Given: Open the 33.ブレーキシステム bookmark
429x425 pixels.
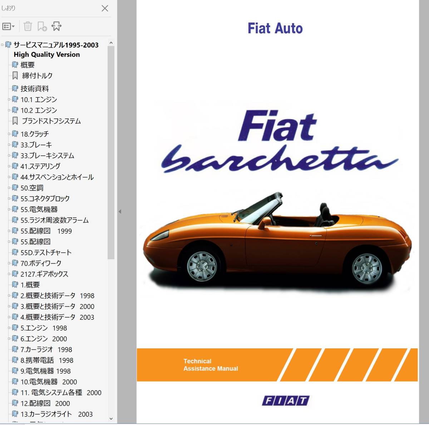Looking at the screenshot, I should coord(47,155).
